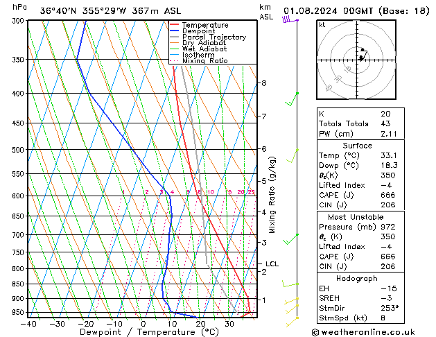Viewport: 436px width, 337px height.
Task: Click the 'Most Unstable' section header
Action: coord(356,217)
